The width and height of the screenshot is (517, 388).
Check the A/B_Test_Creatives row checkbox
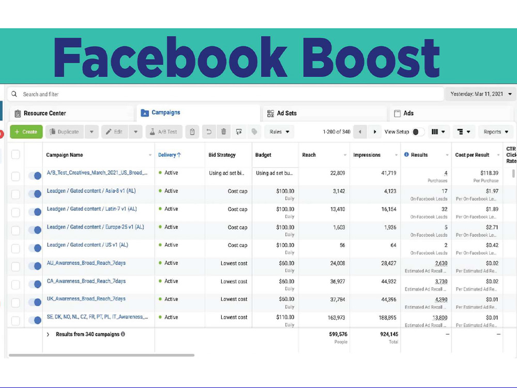[16, 176]
